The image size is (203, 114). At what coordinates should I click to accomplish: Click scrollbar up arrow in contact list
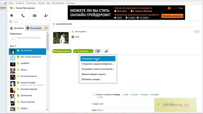[x=47, y=33]
